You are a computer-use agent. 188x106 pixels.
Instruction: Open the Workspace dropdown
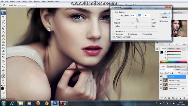[130, 5]
